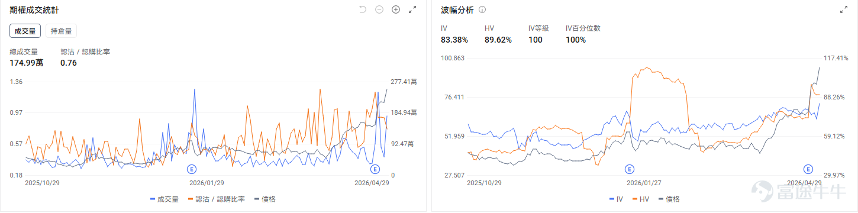Click the 100.863 axis label
Image resolution: width=858 pixels, height=213 pixels.
(453, 58)
